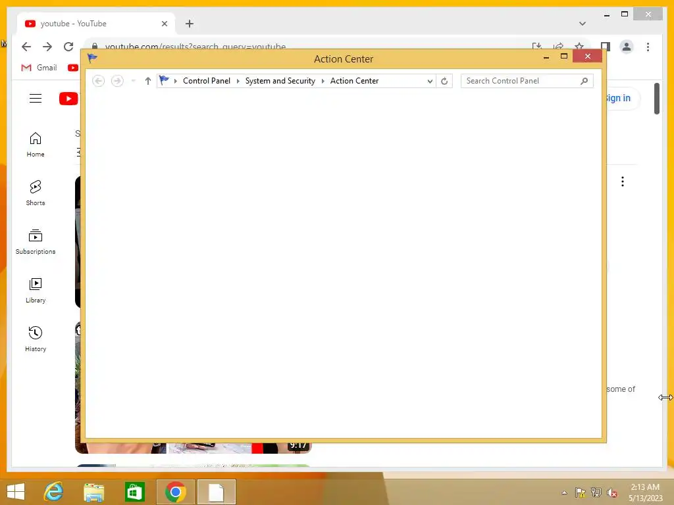Open Windows Start button
Screen dimensions: 674x505
(16, 492)
